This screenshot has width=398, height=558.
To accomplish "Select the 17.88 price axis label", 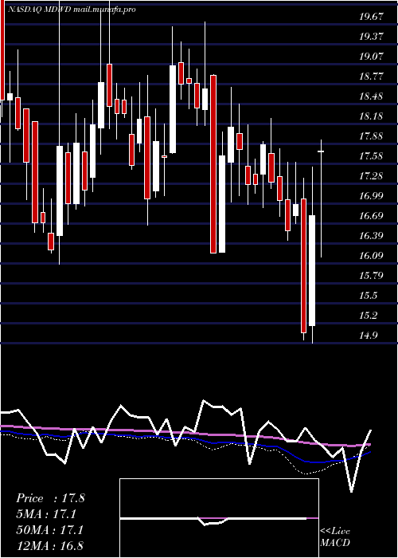I will 371,136.
